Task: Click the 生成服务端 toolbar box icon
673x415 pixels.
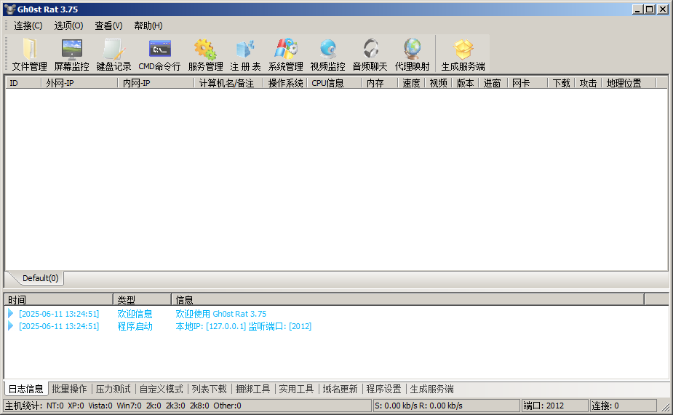Action: point(463,50)
